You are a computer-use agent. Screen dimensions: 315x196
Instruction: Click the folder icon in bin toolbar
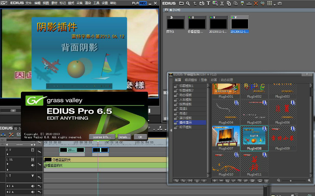[182, 4]
